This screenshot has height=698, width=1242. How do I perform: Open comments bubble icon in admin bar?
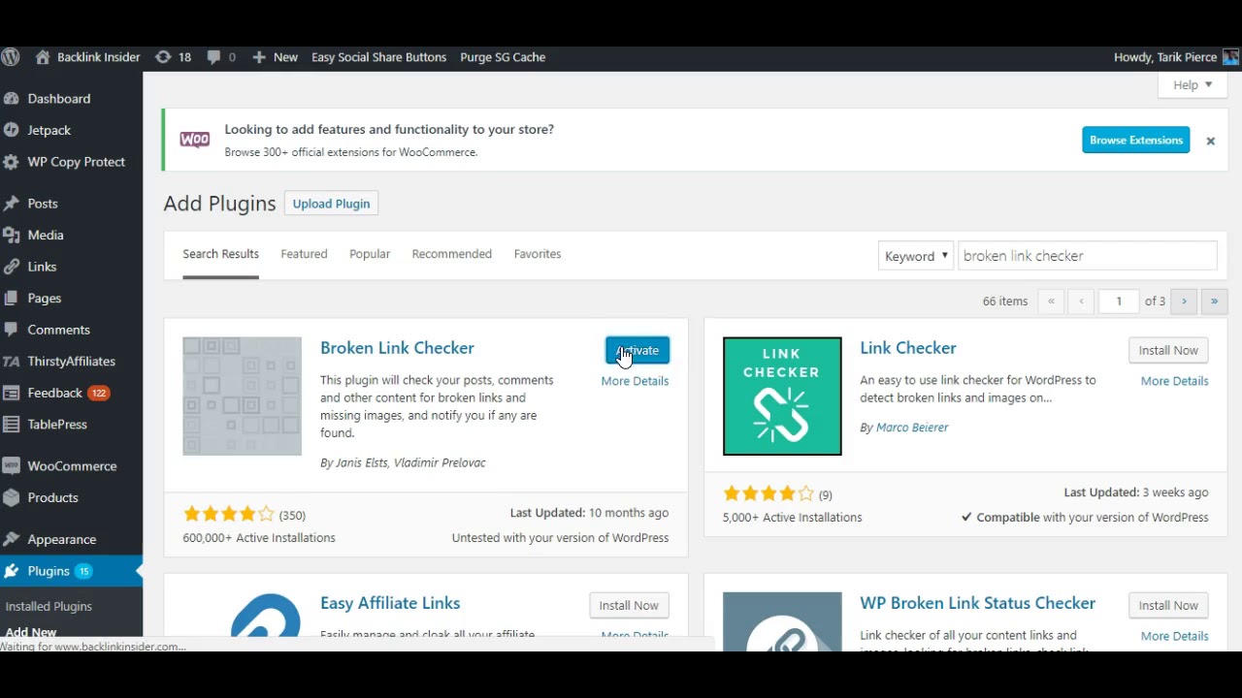[x=214, y=57]
